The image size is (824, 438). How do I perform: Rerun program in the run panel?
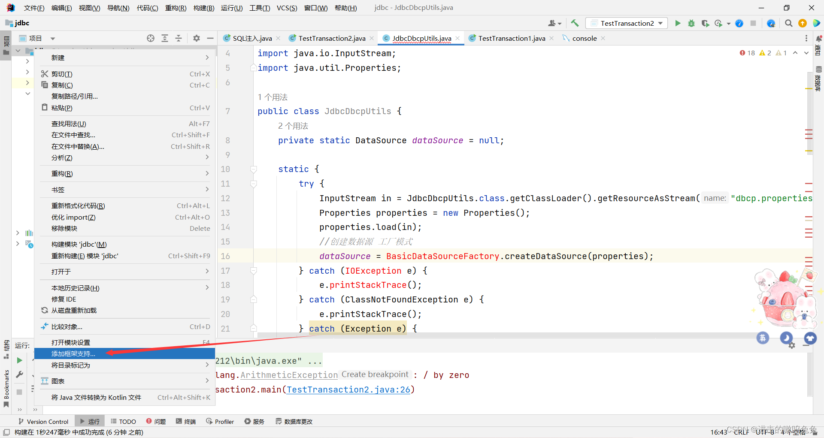click(x=19, y=360)
